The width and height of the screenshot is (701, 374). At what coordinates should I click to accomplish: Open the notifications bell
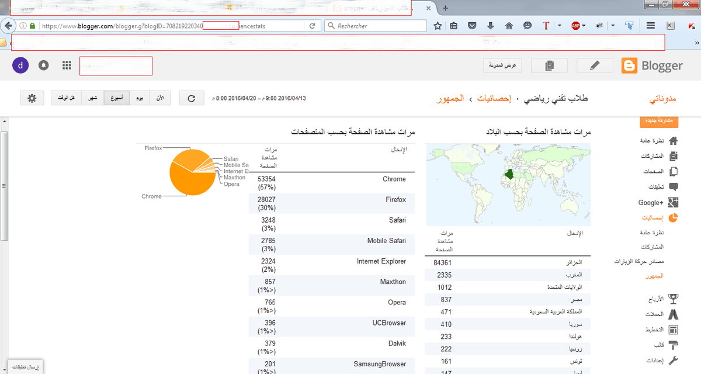tap(43, 65)
